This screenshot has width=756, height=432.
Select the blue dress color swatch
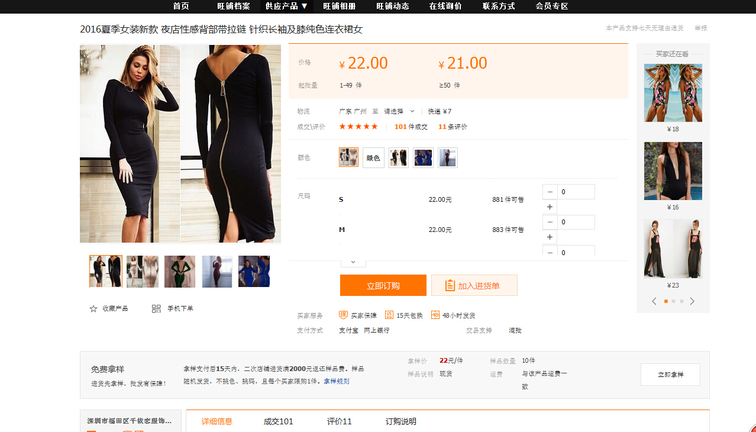coord(423,158)
